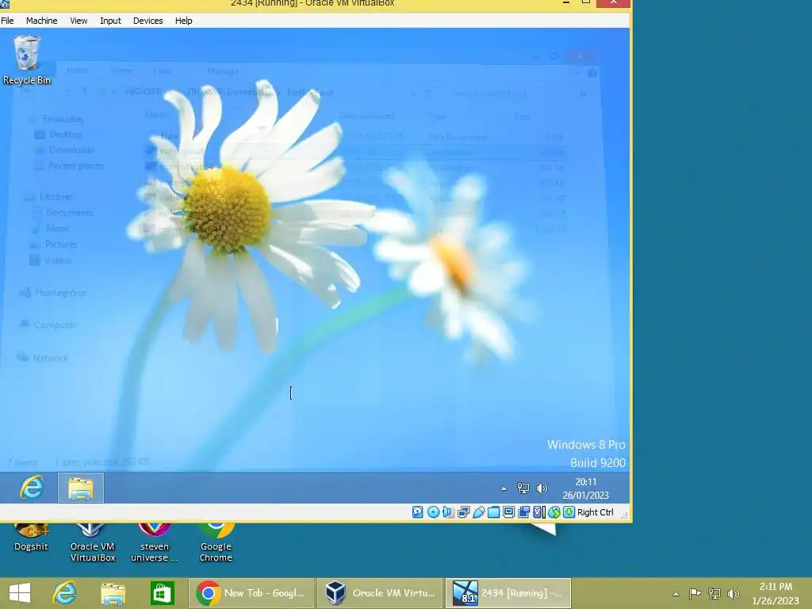Image resolution: width=812 pixels, height=609 pixels.
Task: Click USB devices status icon
Action: point(479,512)
